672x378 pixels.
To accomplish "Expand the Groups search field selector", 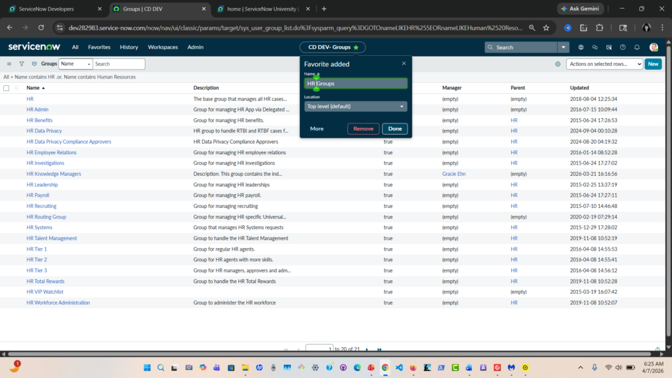I will click(75, 64).
